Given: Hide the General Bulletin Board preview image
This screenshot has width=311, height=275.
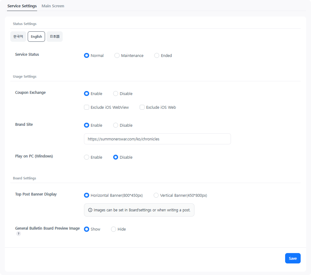Looking at the screenshot, I should pos(114,229).
